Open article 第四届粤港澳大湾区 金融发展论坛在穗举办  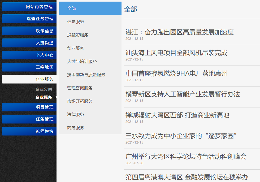pyautogui.click(x=187, y=177)
